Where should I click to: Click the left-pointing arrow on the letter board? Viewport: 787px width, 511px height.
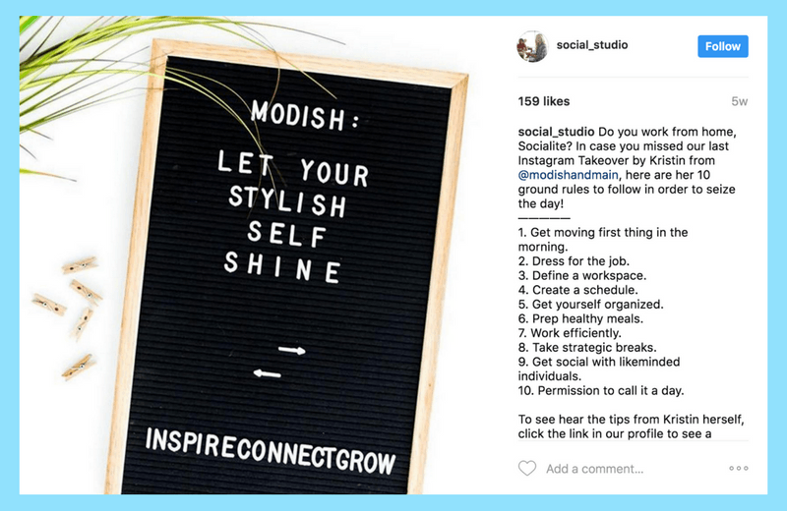tap(267, 373)
